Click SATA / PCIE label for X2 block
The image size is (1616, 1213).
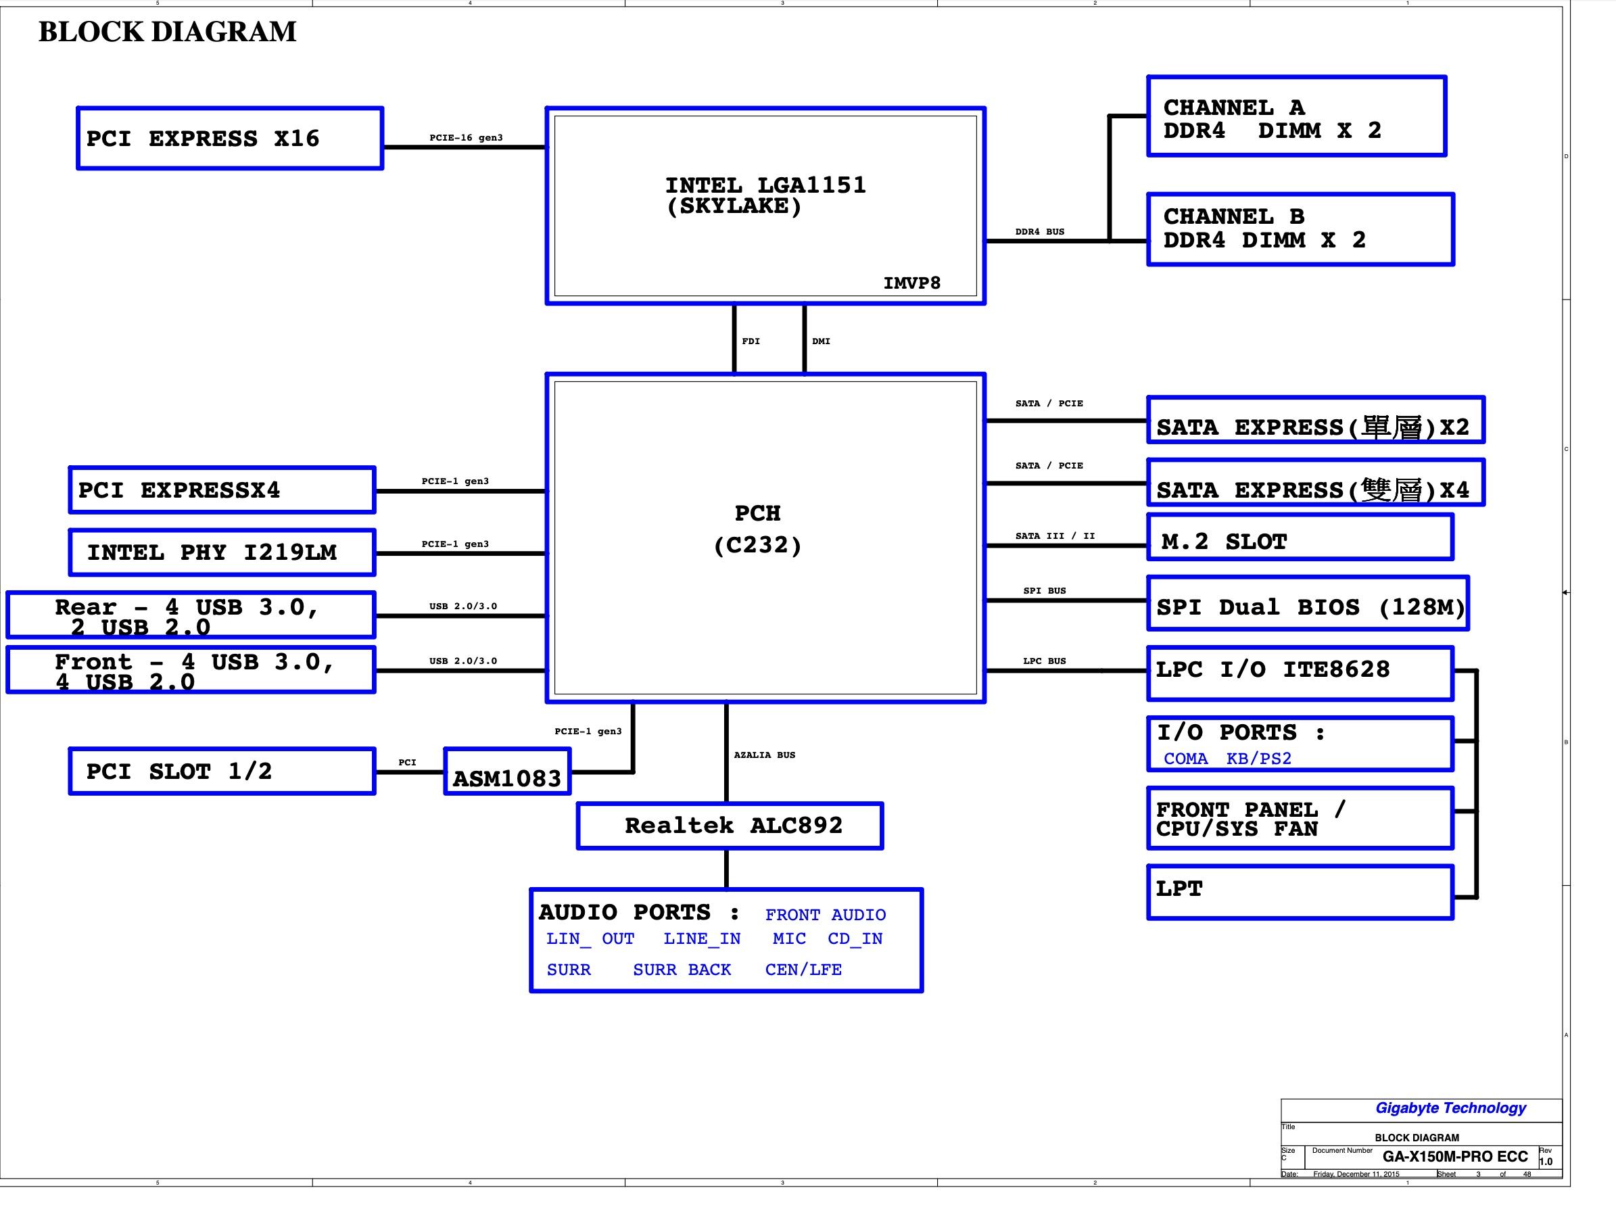(x=1049, y=404)
